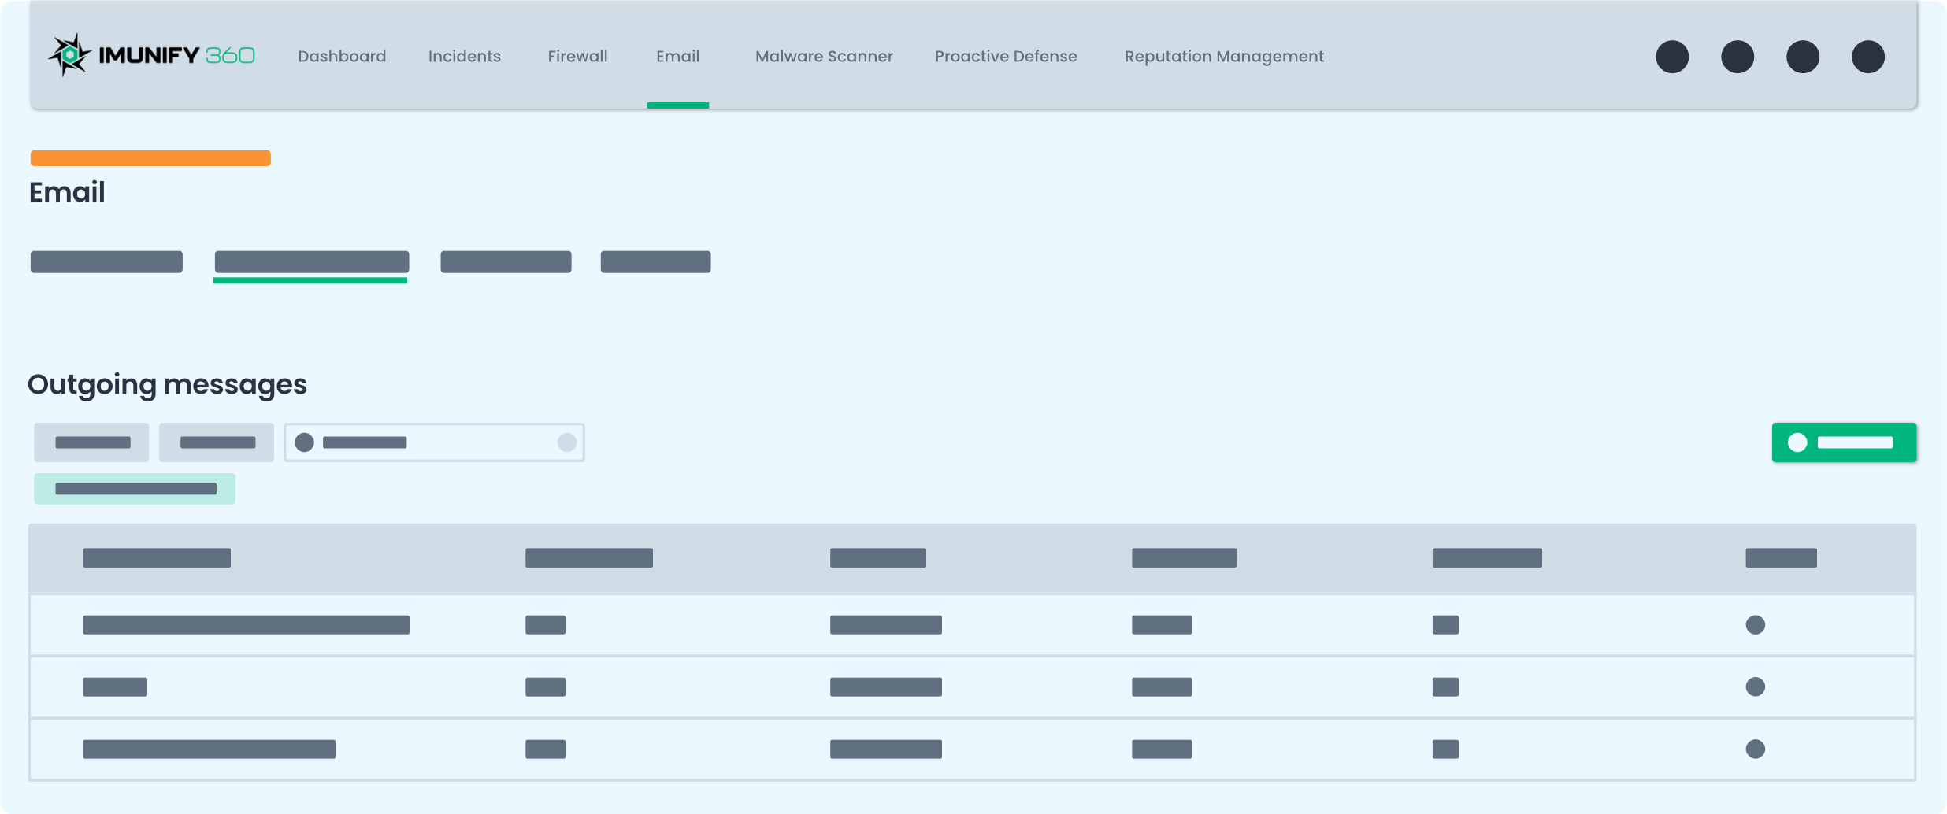
Task: Open first sub-tab below the Email heading
Action: tap(106, 262)
